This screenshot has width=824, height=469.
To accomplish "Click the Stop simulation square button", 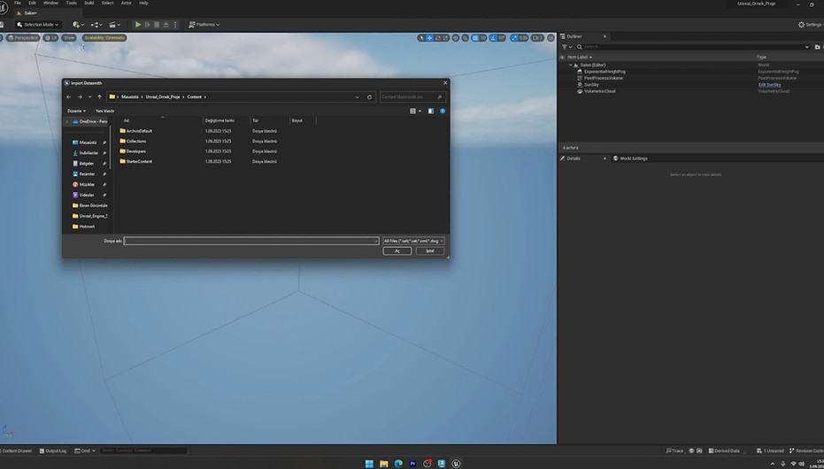I will point(157,25).
